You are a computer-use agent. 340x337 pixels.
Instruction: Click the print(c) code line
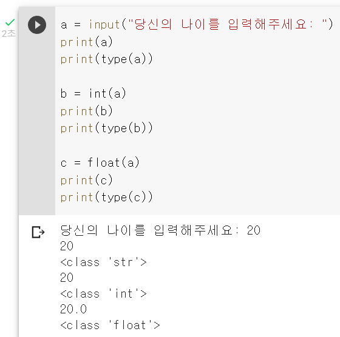[86, 180]
